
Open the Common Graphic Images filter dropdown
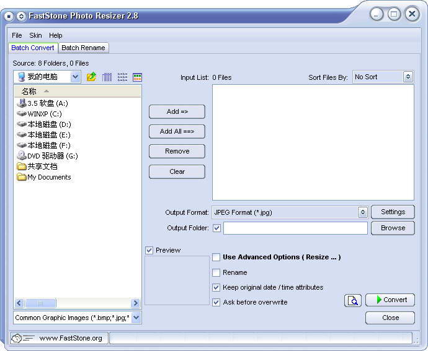tap(136, 318)
